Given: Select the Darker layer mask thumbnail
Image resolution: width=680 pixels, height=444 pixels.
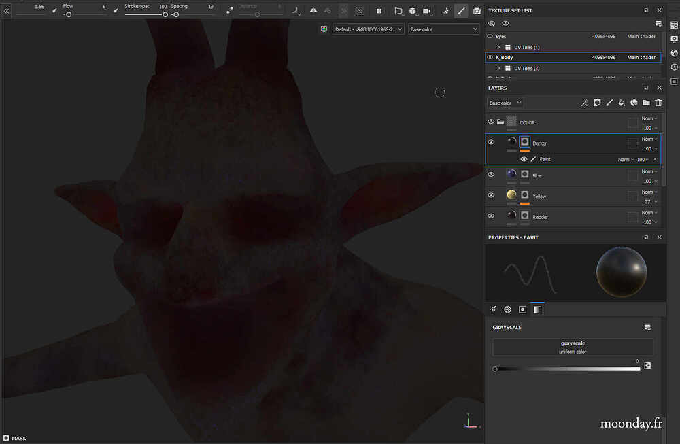Looking at the screenshot, I should 525,142.
